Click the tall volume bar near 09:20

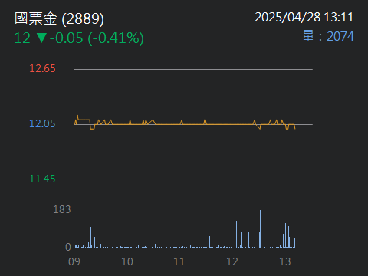[x=90, y=229]
